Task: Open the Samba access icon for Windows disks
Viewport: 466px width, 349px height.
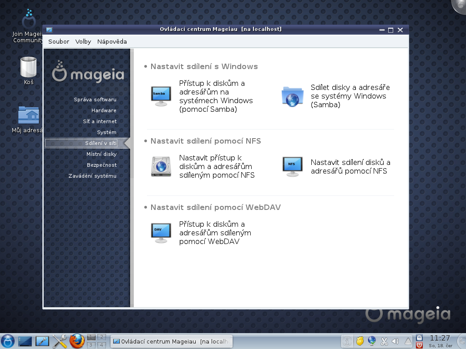Action: click(x=161, y=96)
